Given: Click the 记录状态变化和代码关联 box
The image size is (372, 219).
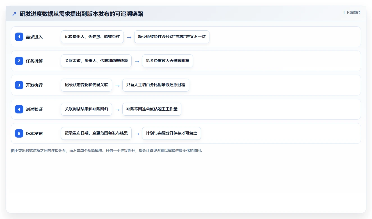Looking at the screenshot, I should coord(86,85).
